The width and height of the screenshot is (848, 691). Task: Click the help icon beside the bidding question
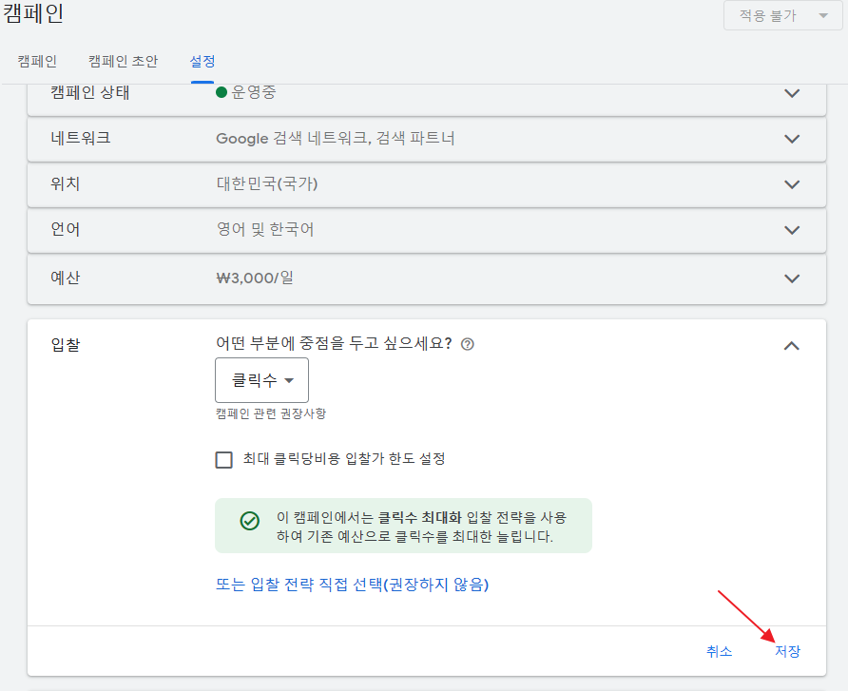[x=467, y=345]
